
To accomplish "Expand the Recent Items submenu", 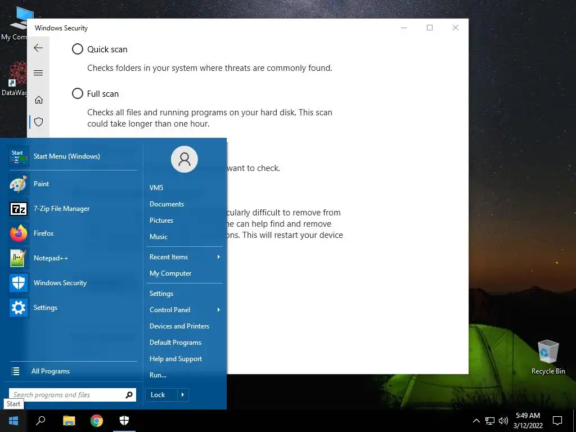I will pyautogui.click(x=184, y=256).
